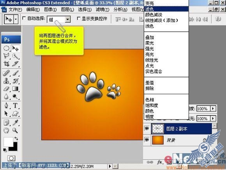Click the white foreground color swatch
Screen dimensions: 226x170
pyautogui.click(x=8, y=141)
